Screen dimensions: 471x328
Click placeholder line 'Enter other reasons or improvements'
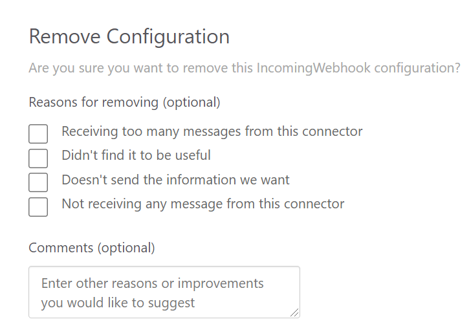pyautogui.click(x=152, y=283)
